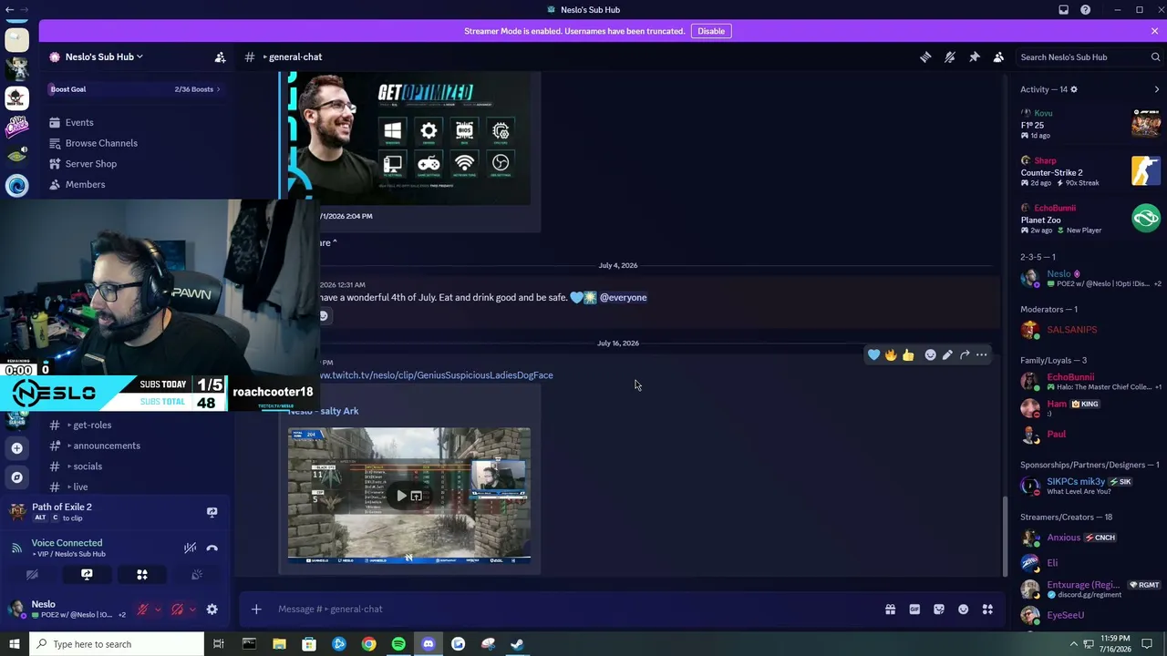Launch an activity from voice panel
Viewport: 1167px width, 656px height.
point(141,575)
